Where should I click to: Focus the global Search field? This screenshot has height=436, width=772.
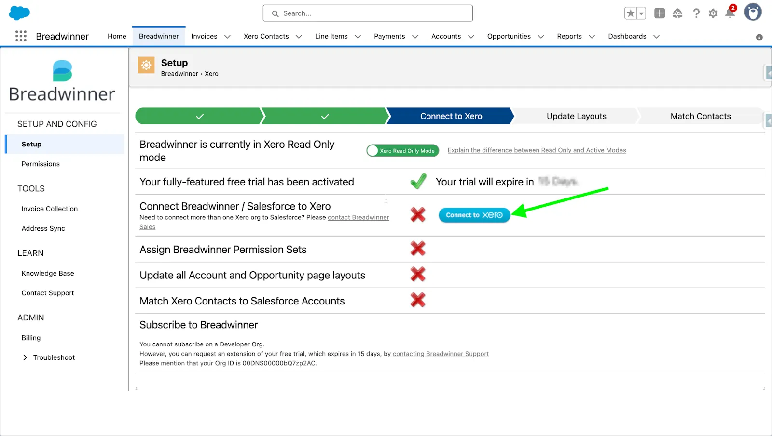[368, 13]
